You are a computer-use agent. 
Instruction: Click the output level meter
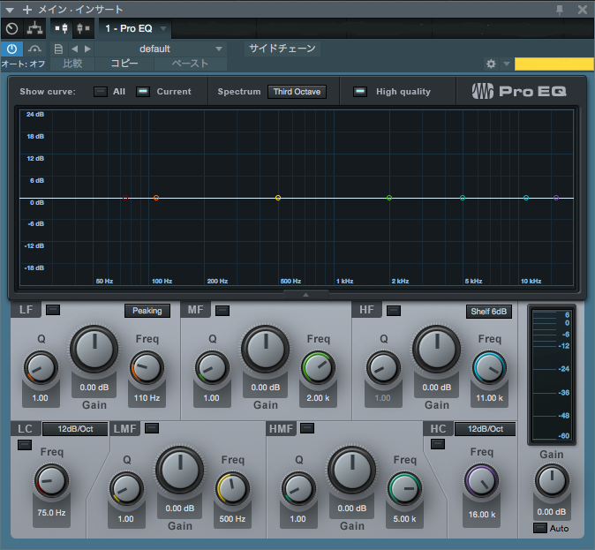tap(552, 374)
